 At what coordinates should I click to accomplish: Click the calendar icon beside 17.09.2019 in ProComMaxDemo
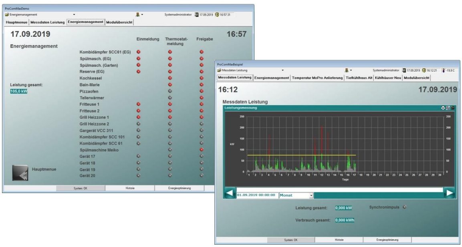(196, 15)
